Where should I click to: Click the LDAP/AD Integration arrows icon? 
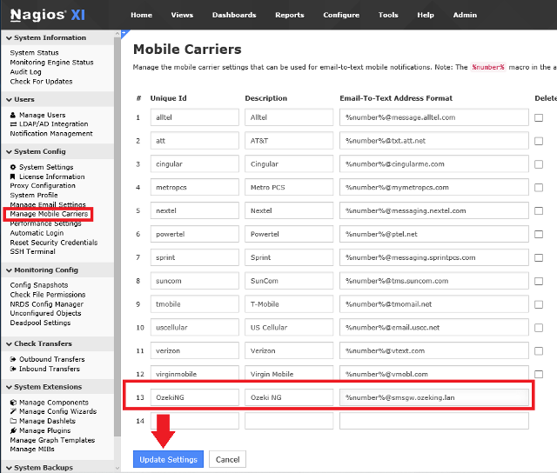13,124
